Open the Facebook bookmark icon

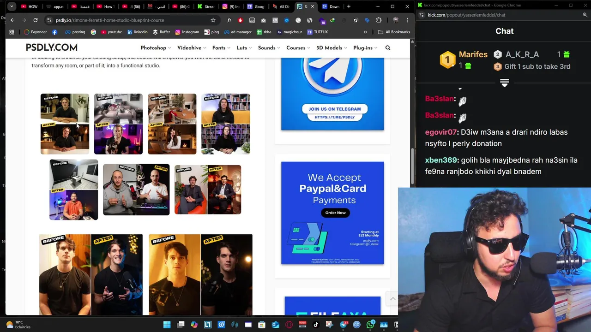[x=54, y=32]
